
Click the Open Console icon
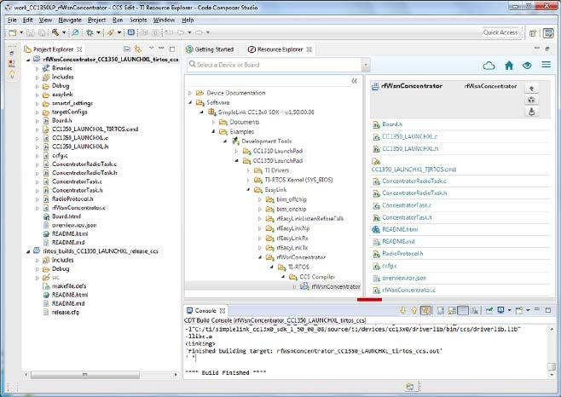(519, 310)
